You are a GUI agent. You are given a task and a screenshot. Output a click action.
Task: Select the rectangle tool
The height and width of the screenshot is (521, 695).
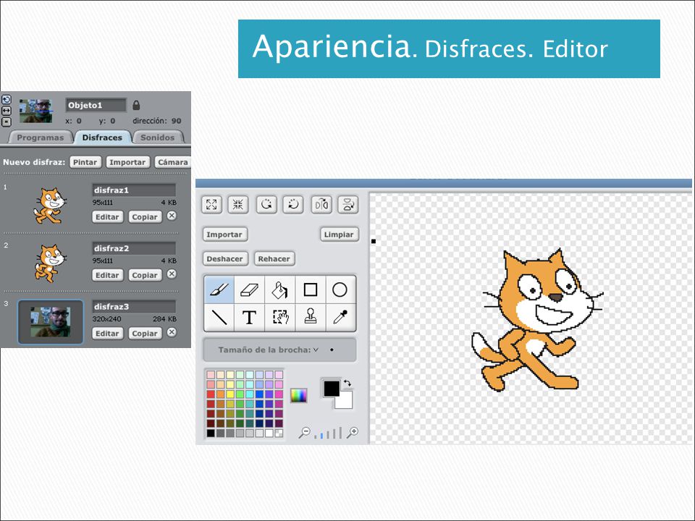[311, 289]
